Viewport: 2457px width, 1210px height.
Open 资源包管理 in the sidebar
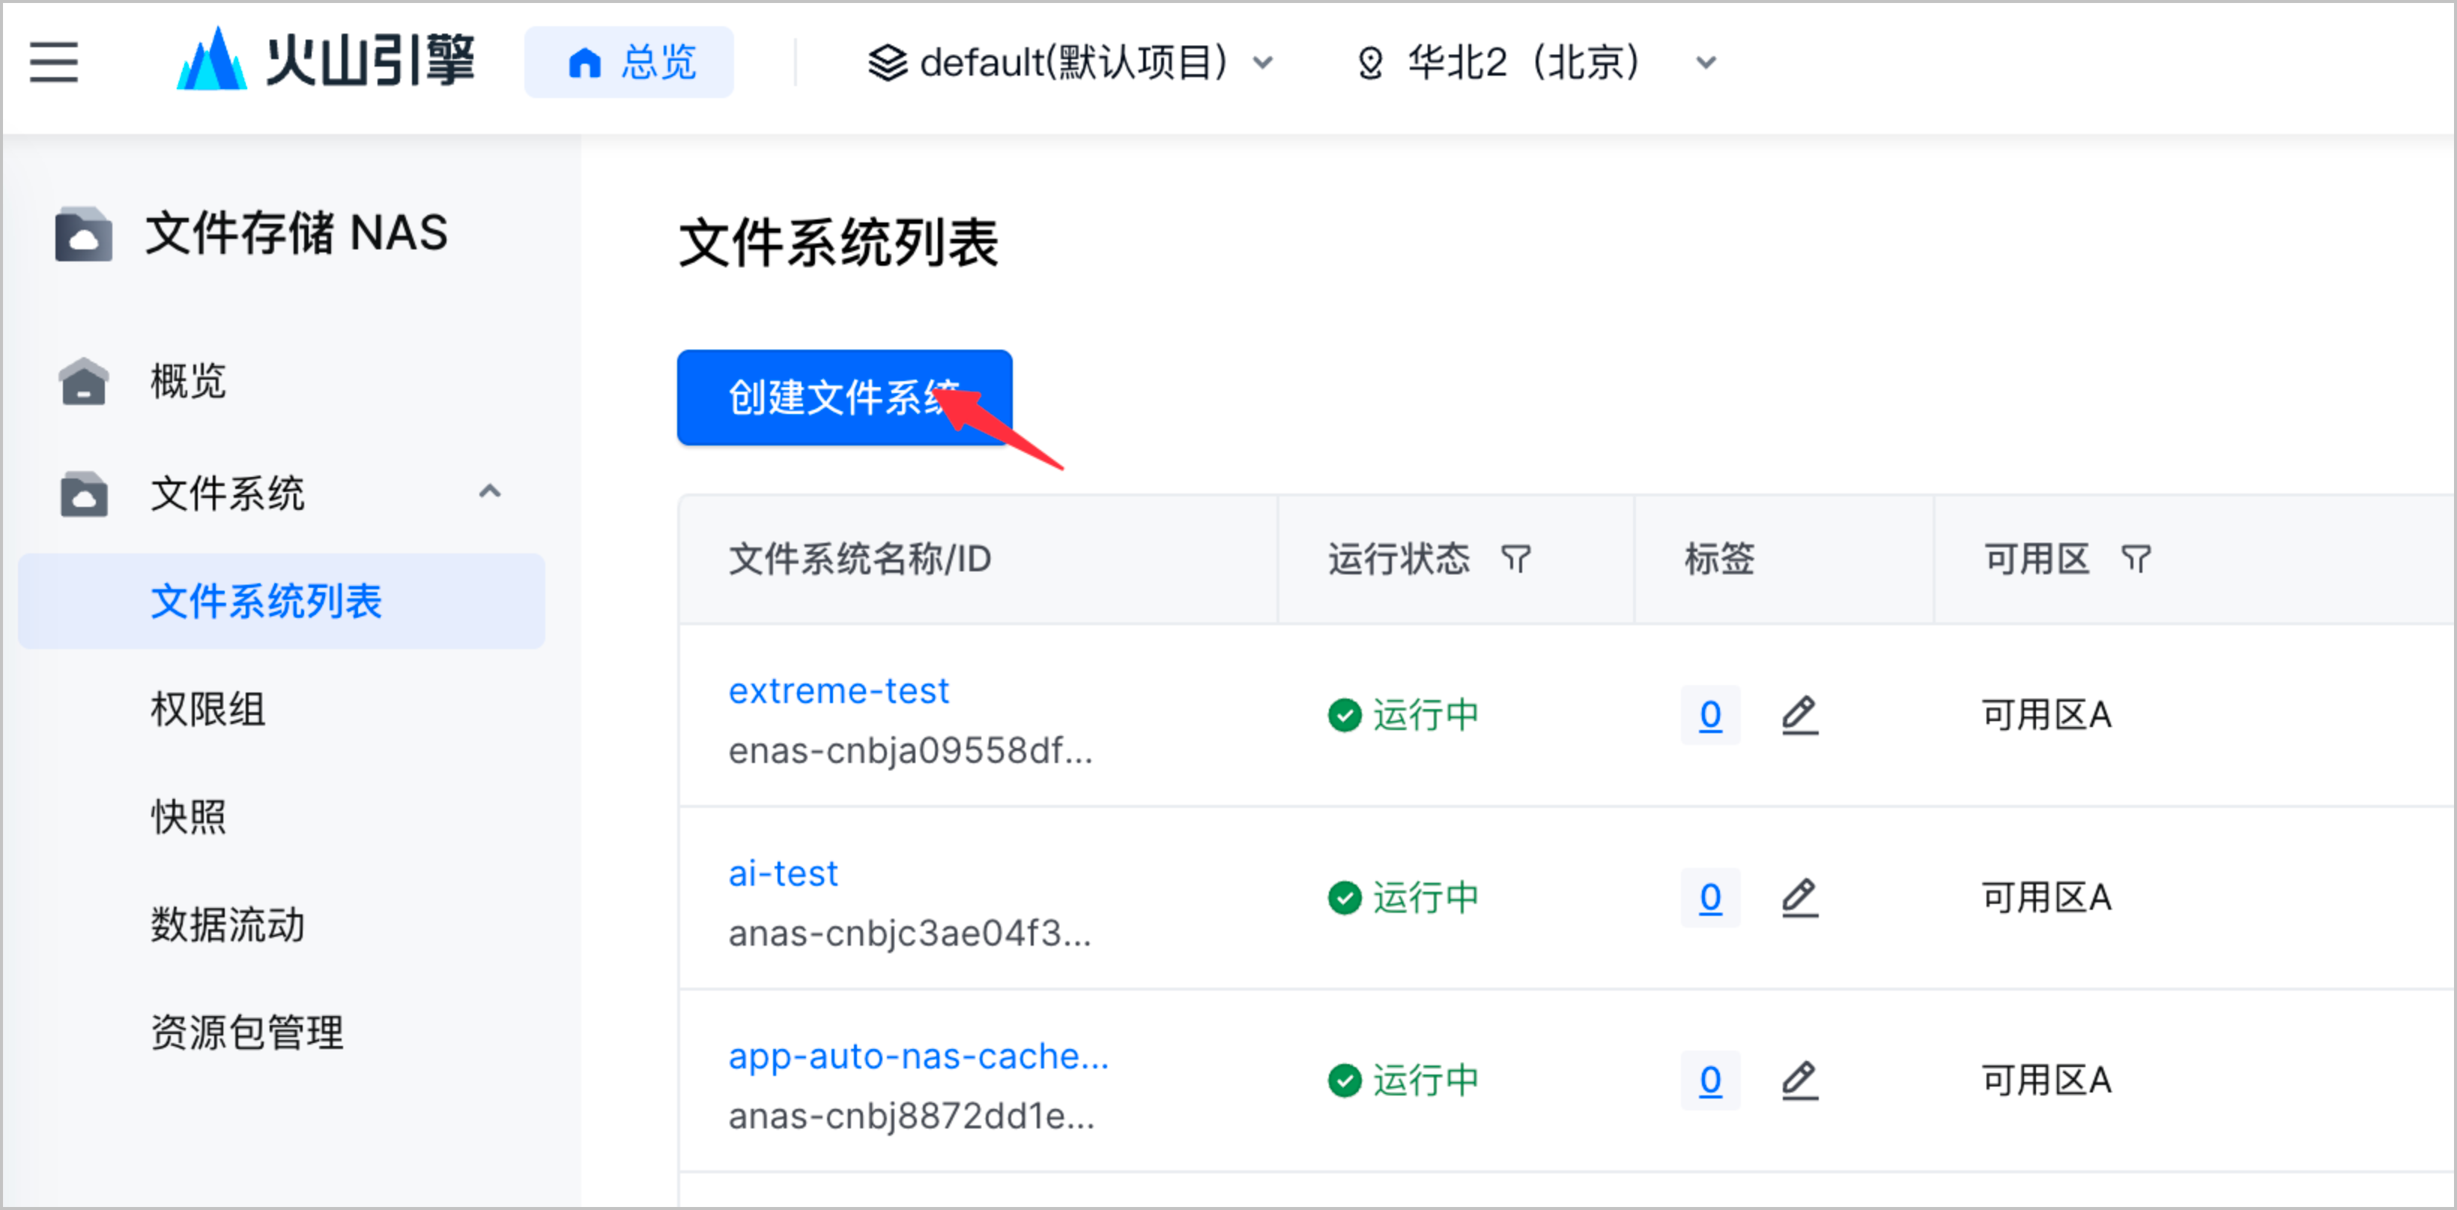coord(247,1033)
